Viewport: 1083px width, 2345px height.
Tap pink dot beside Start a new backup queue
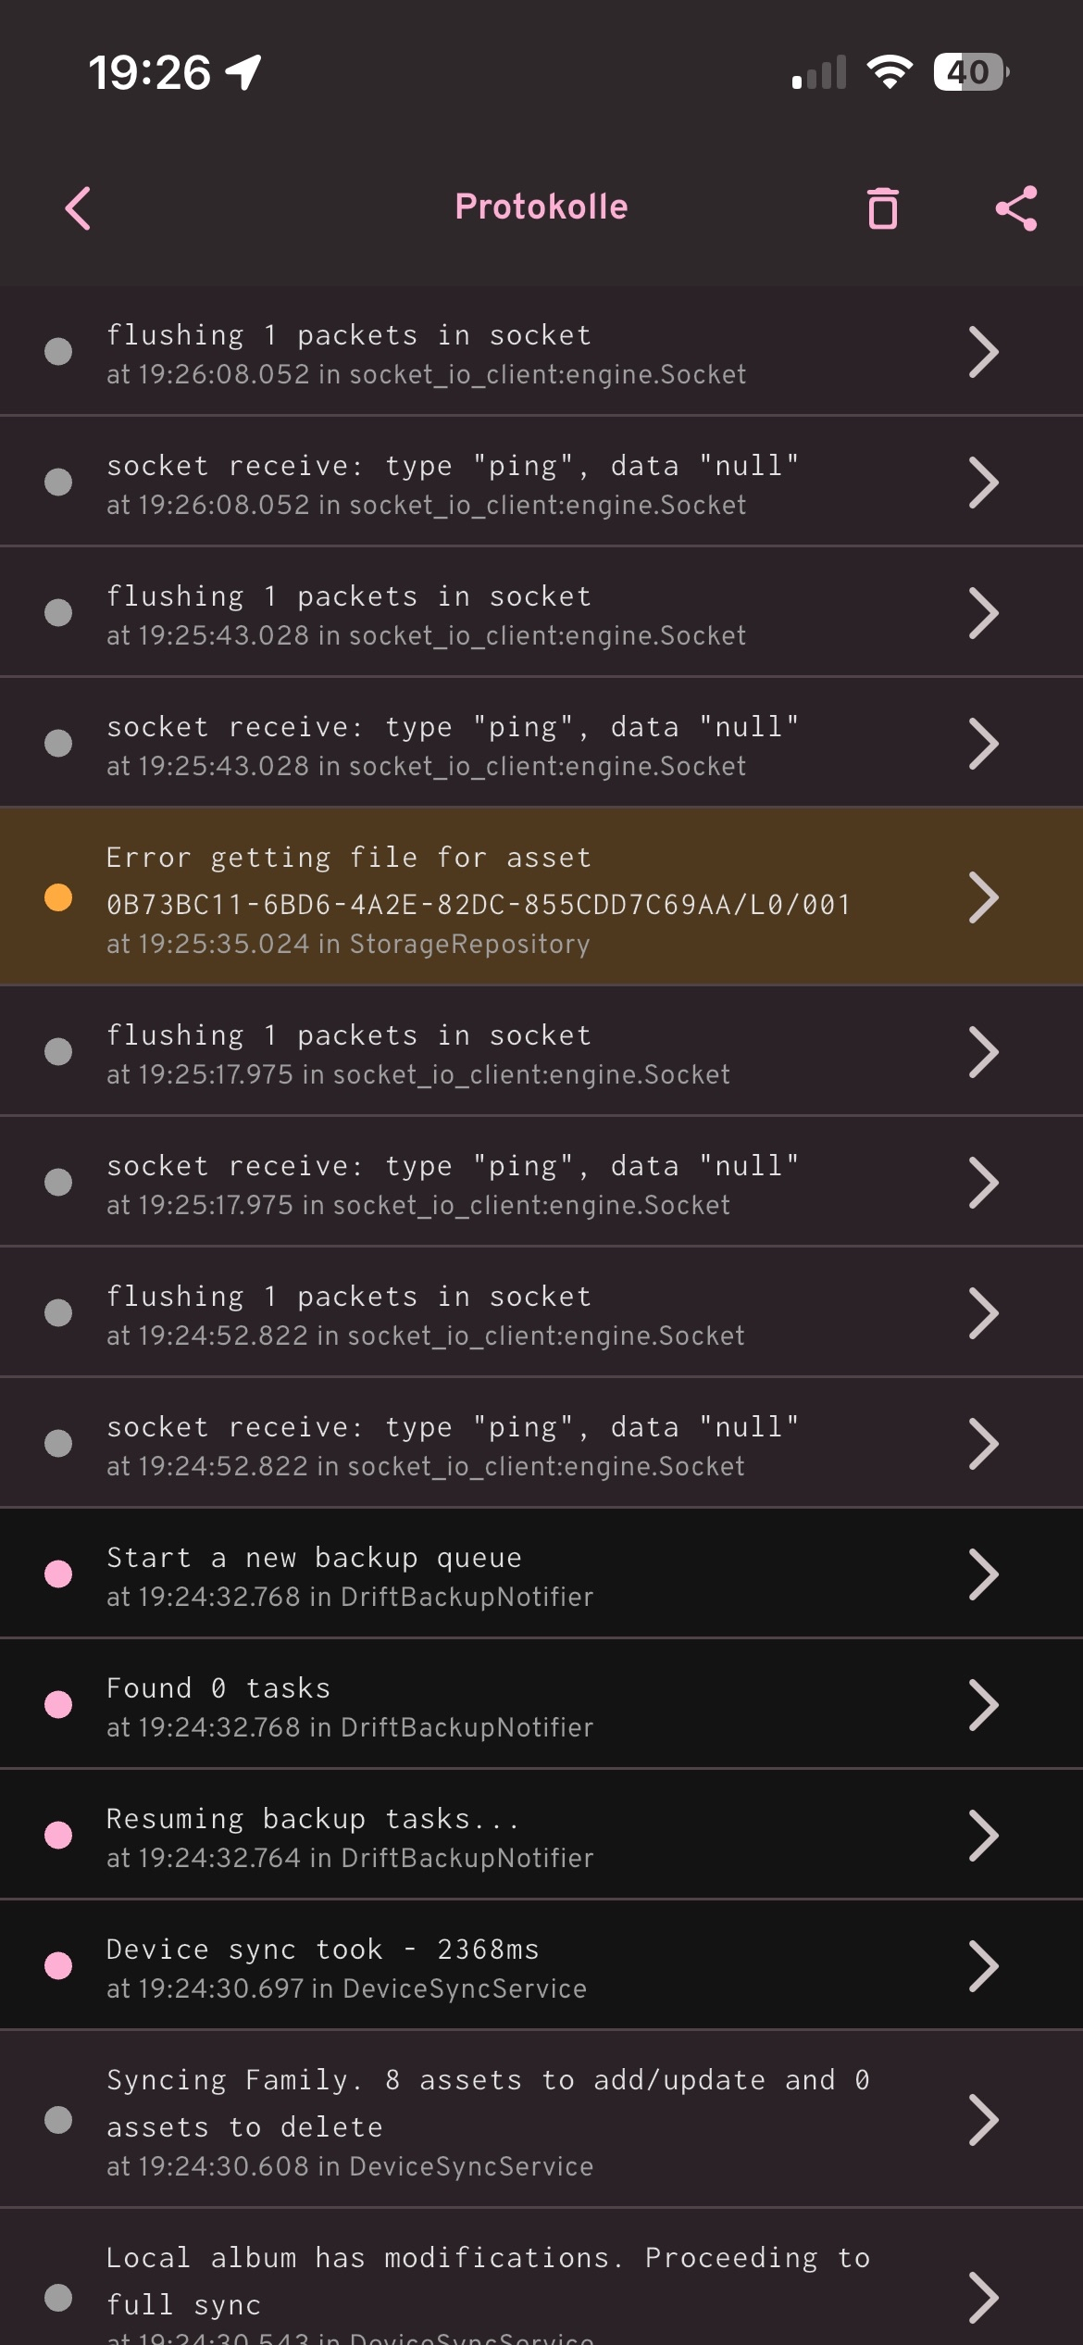point(58,1574)
